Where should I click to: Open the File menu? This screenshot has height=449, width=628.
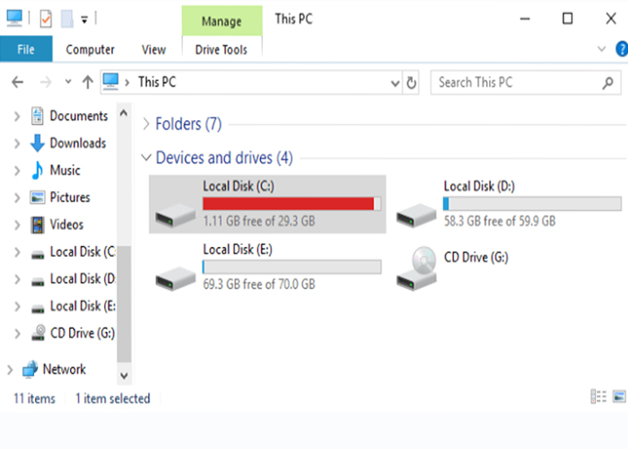coord(25,49)
